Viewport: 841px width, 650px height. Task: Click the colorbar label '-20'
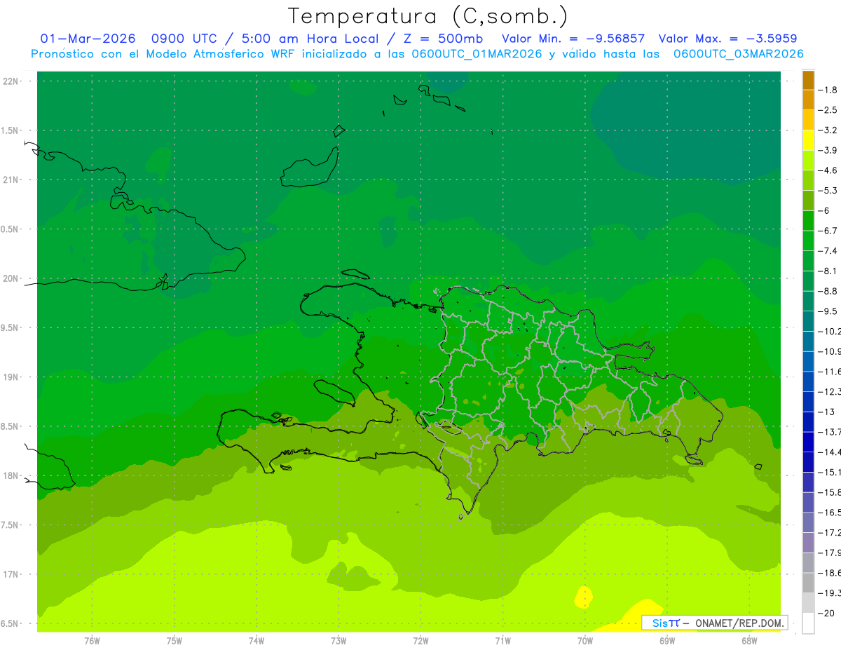(x=827, y=614)
